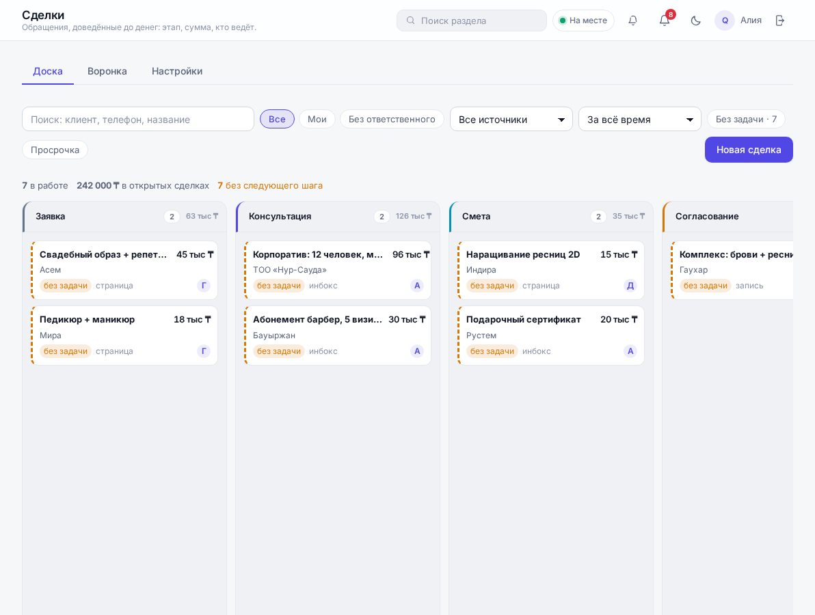Focus the client, phone, name search field
This screenshot has width=815, height=615.
tap(137, 119)
